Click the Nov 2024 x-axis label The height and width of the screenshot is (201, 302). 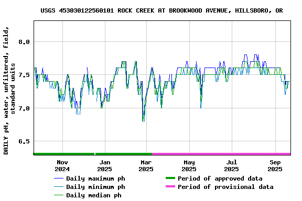point(62,166)
